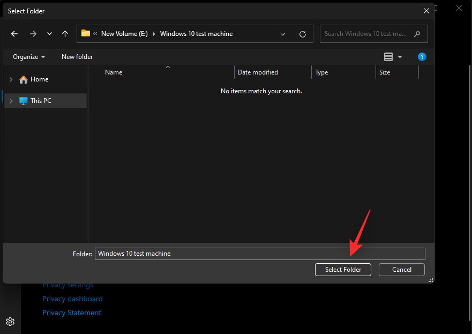Click the Back navigation arrow
This screenshot has width=472, height=334.
[14, 34]
